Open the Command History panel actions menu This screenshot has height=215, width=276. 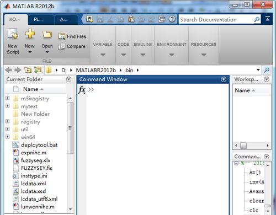[267, 157]
